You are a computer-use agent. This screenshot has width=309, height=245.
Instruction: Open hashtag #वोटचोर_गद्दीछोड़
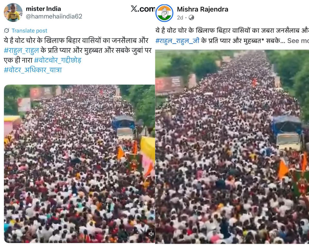(58, 60)
